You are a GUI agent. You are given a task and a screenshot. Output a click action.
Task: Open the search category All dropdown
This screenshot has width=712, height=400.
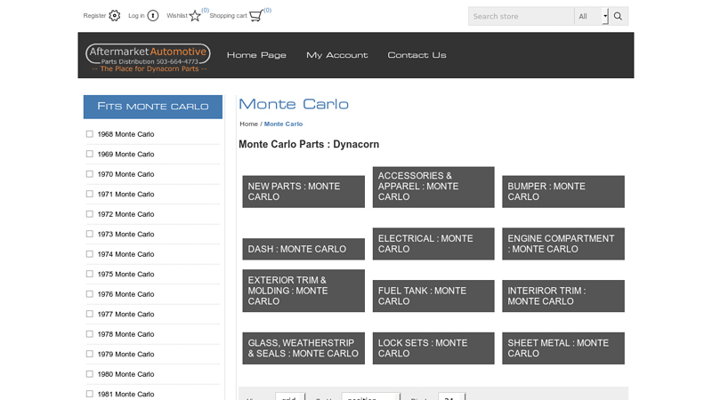tap(591, 16)
